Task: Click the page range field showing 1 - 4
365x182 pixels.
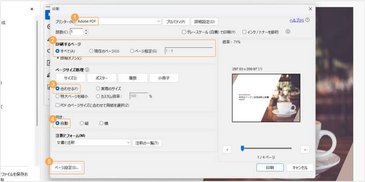Action: [189, 50]
